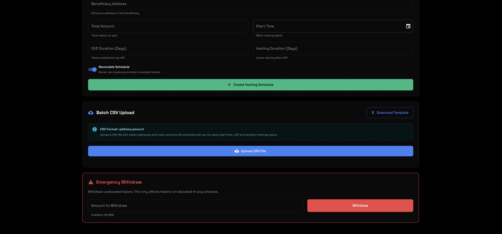Click the info icon next to CSV Format

[x=95, y=129]
